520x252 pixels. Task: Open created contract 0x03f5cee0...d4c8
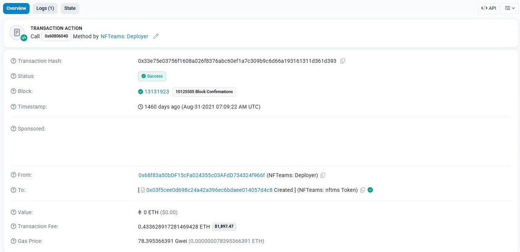tap(210, 190)
